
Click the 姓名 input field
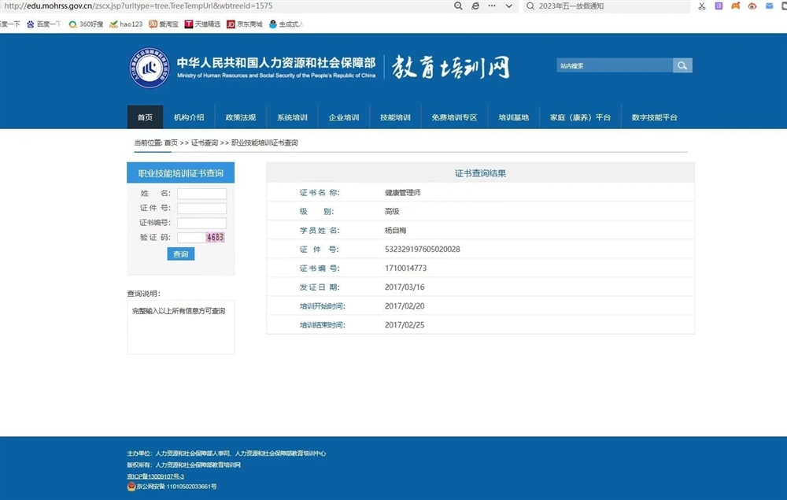tap(201, 193)
